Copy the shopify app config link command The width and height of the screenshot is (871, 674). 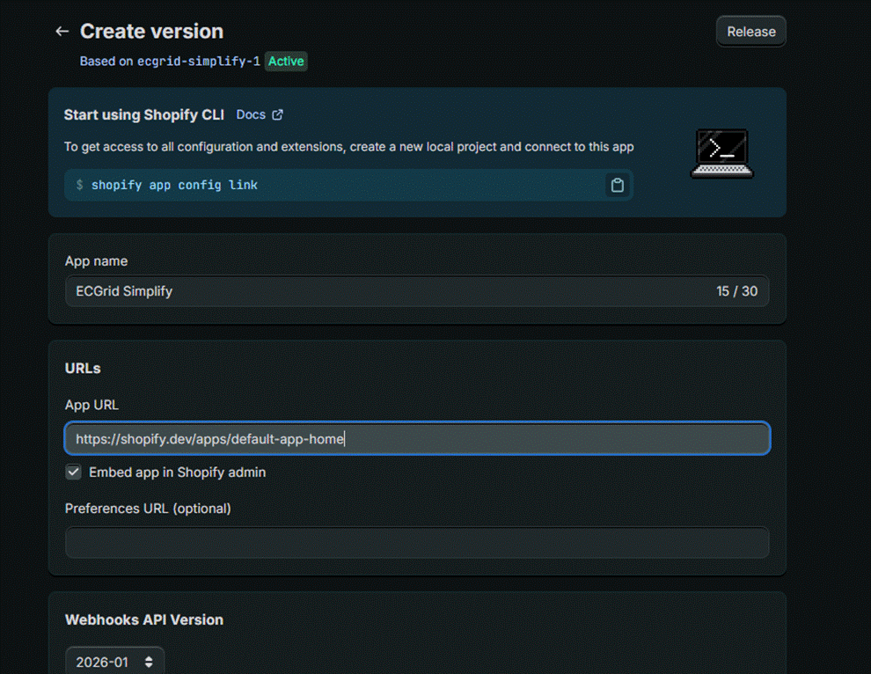pyautogui.click(x=617, y=185)
